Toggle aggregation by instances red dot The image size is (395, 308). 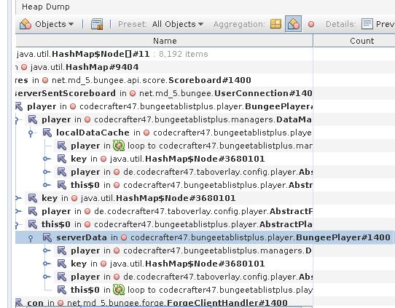click(311, 24)
